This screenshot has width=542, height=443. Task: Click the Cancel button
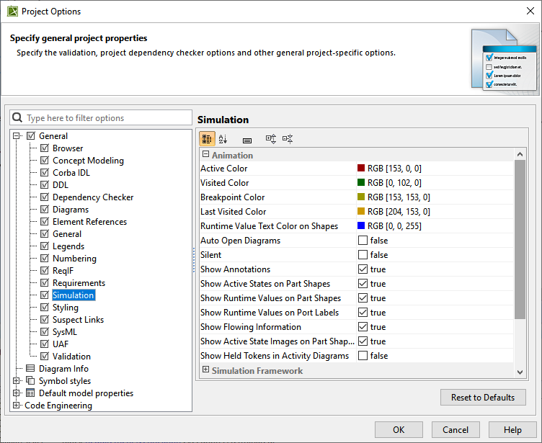click(456, 430)
